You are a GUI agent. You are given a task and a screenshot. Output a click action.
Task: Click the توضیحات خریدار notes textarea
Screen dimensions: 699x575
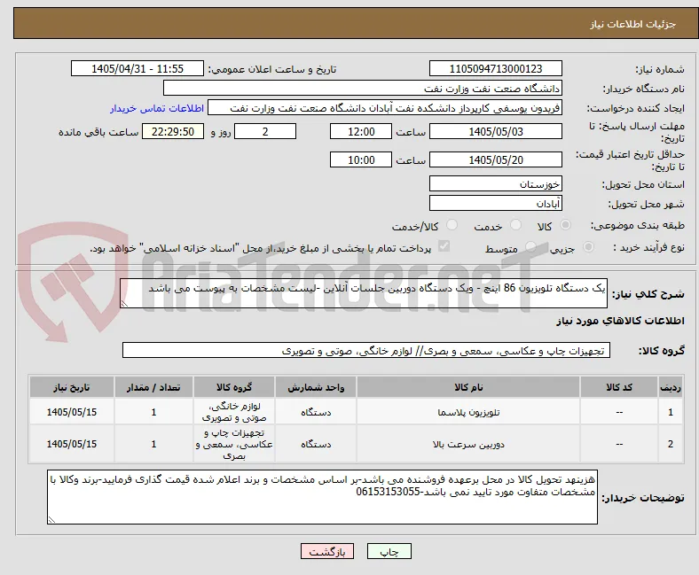[322, 497]
